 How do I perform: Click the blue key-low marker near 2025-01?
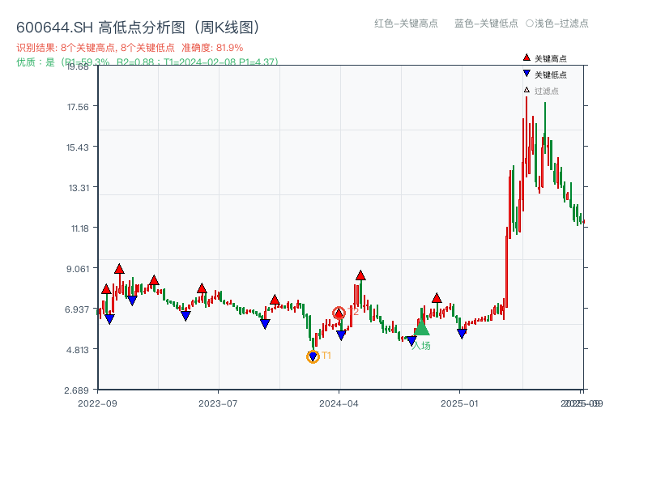click(x=462, y=331)
